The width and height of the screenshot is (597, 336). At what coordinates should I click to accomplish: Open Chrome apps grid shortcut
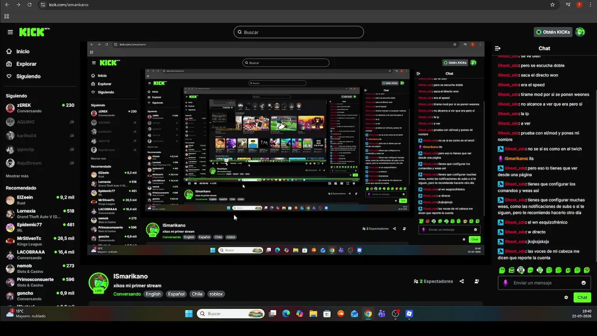7,16
